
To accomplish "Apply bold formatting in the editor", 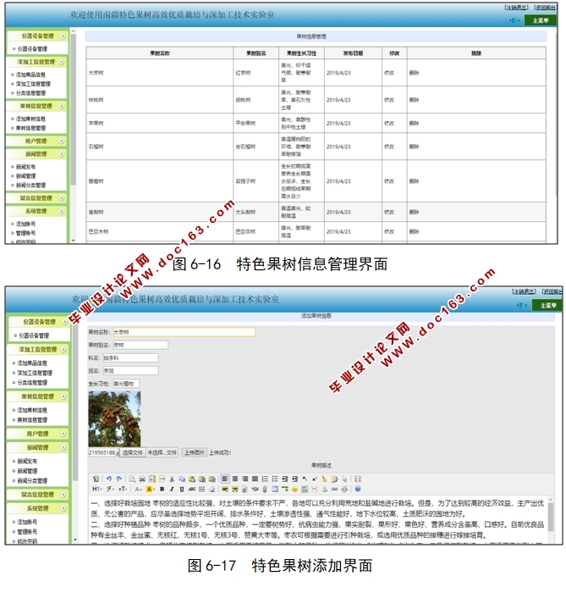I will pos(162,490).
